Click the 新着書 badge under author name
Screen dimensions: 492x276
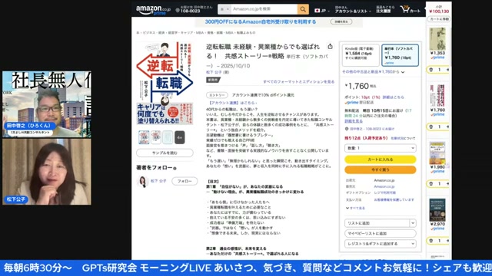click(x=213, y=80)
